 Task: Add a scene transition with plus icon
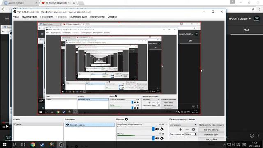[x=181, y=129]
